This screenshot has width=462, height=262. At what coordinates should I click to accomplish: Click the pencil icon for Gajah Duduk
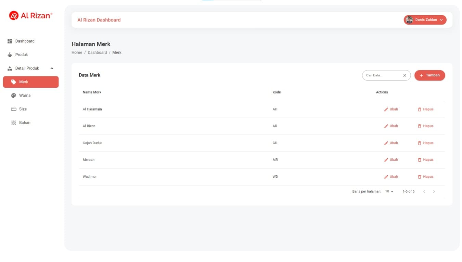pos(386,143)
